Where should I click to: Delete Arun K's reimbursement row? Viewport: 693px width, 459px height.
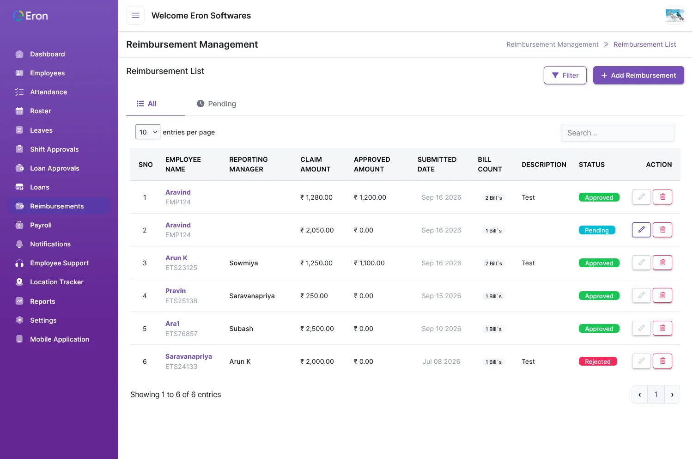[663, 263]
